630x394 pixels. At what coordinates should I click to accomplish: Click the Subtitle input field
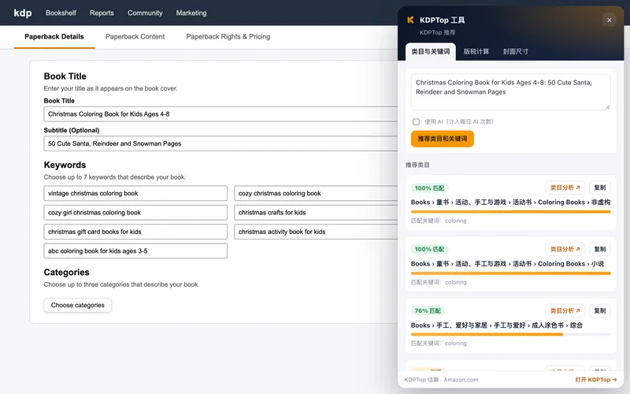click(x=220, y=143)
